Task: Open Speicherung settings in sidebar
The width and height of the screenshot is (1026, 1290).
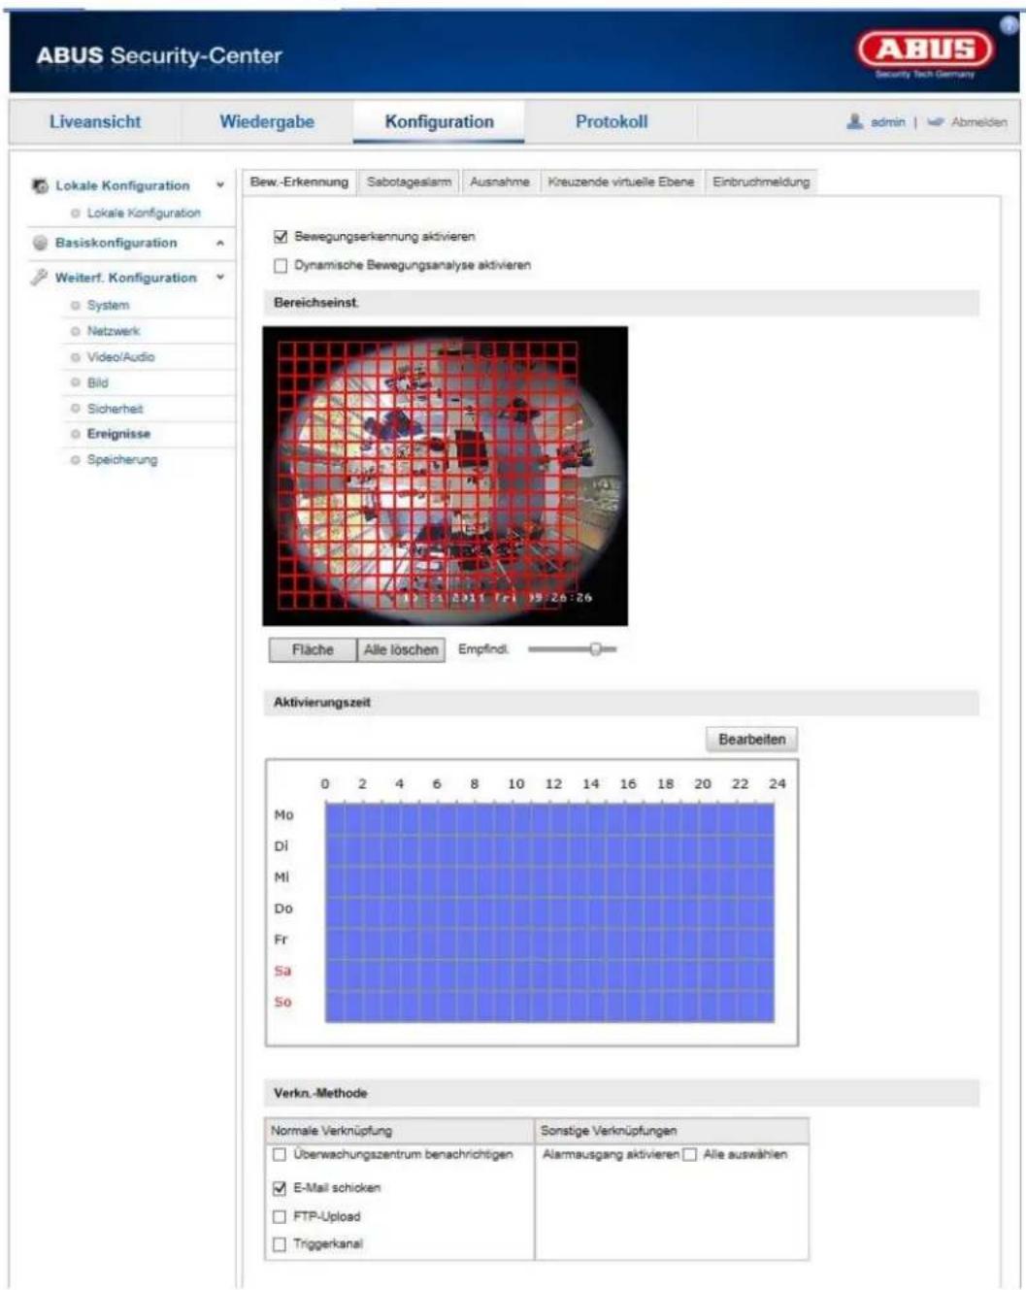Action: (x=122, y=460)
